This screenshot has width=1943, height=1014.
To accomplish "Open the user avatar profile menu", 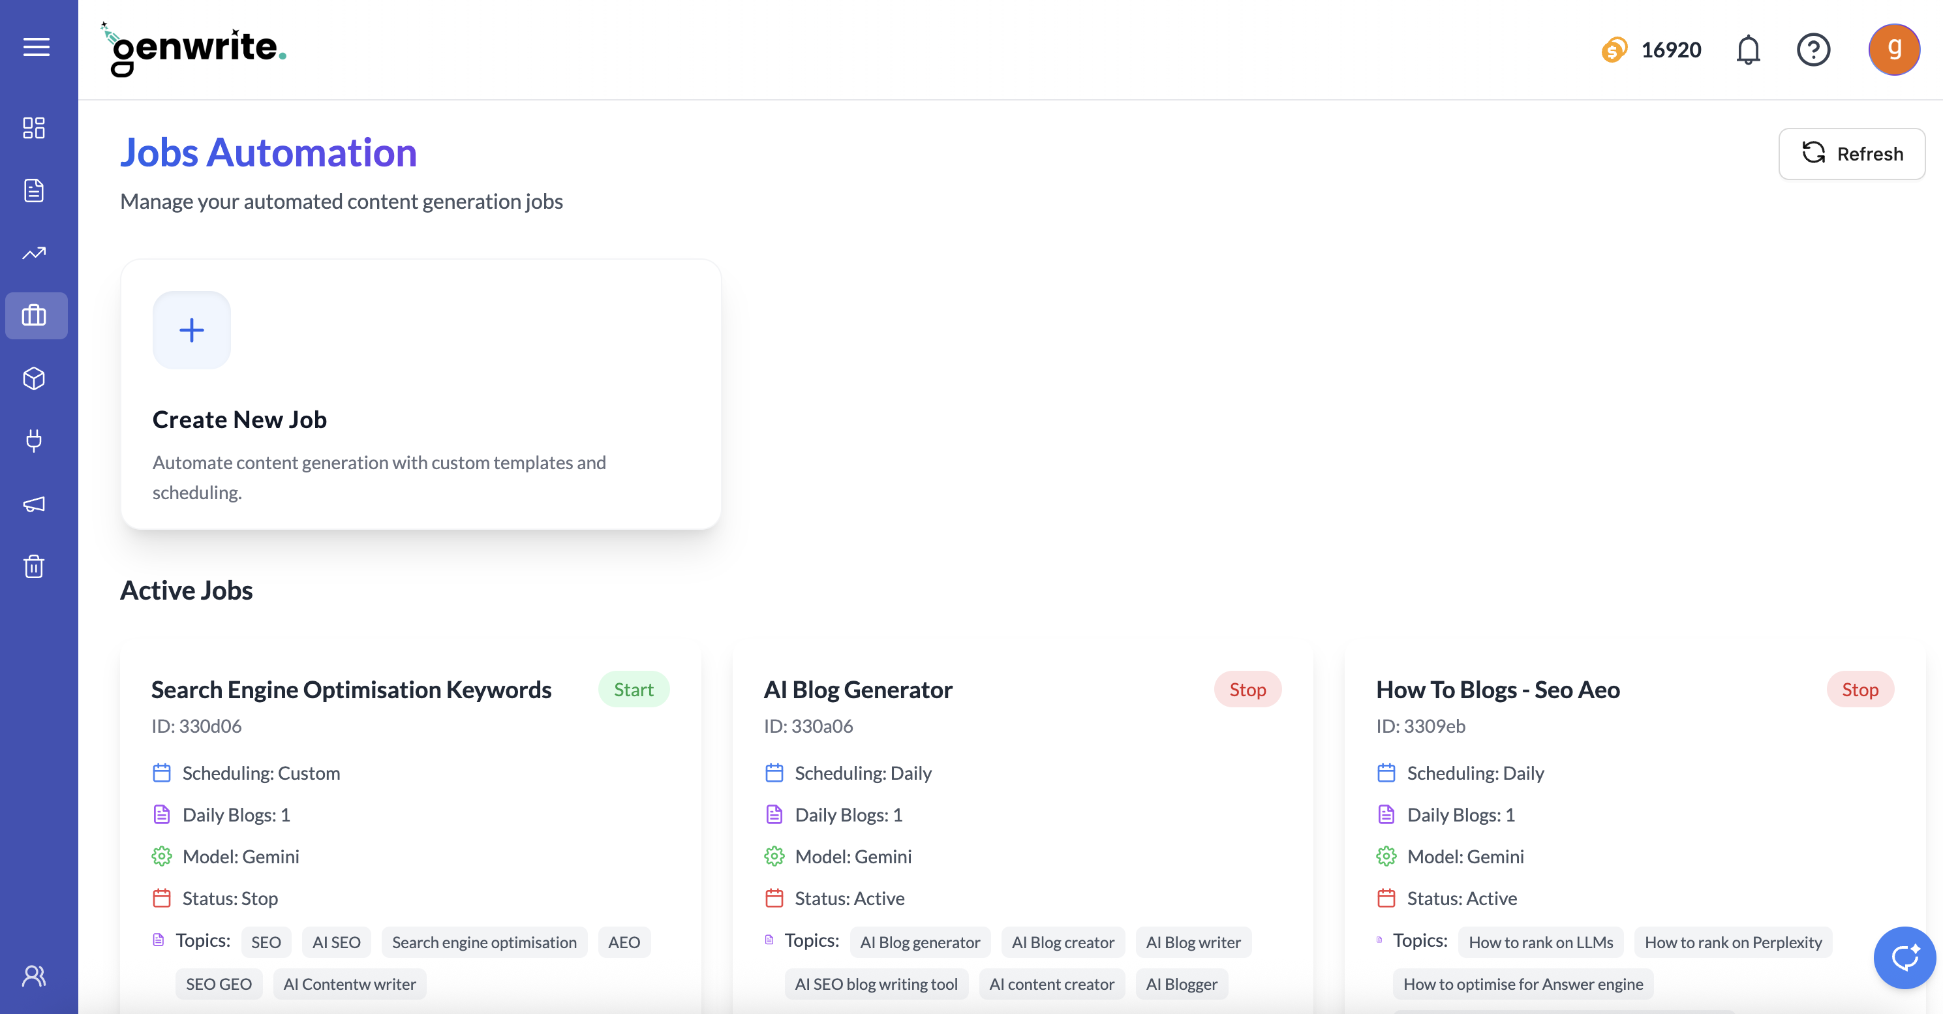I will [1893, 50].
